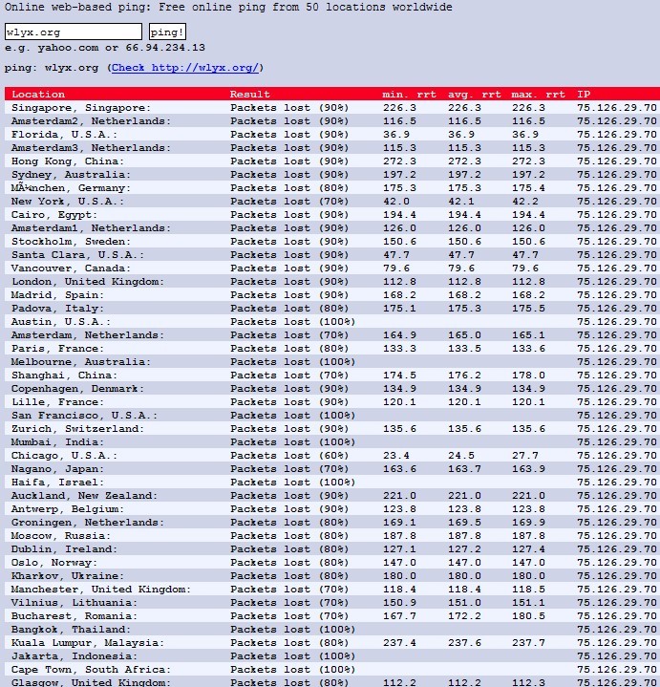Click the 36.9 min rrt for Florida
This screenshot has width=660, height=687.
pos(396,135)
